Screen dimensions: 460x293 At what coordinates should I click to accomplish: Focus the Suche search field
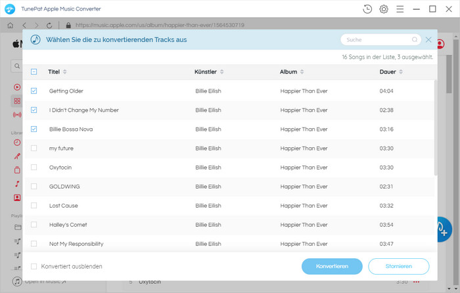(x=380, y=39)
